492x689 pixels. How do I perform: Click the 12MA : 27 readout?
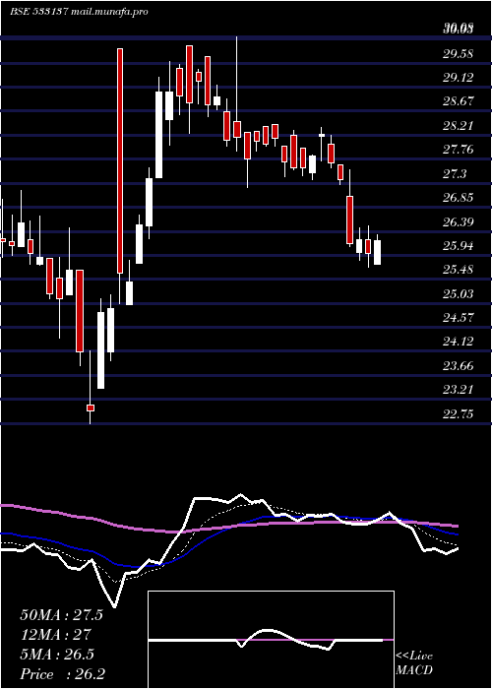55,635
